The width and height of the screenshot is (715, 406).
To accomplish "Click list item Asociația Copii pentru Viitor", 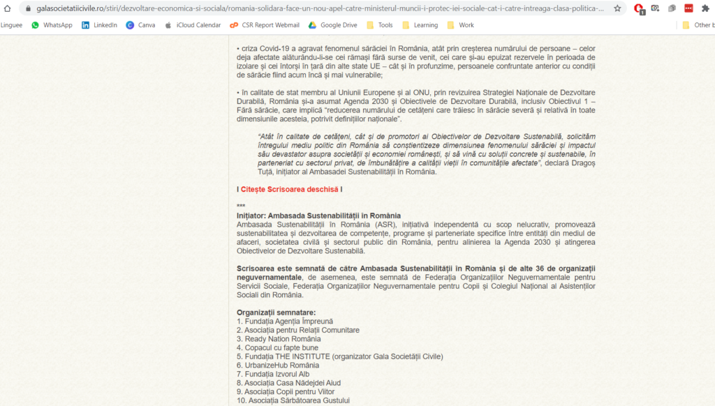I will [286, 391].
